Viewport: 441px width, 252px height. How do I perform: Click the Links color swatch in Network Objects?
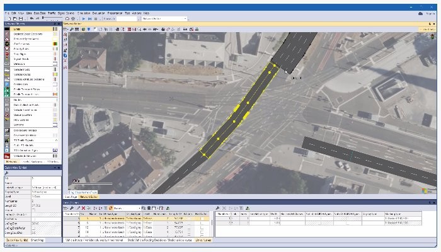[x=55, y=28]
